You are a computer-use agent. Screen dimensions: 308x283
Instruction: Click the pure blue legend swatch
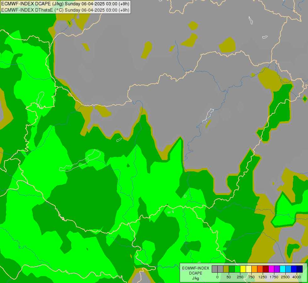[x=294, y=269]
